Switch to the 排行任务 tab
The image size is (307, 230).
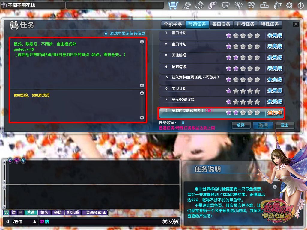pos(245,24)
